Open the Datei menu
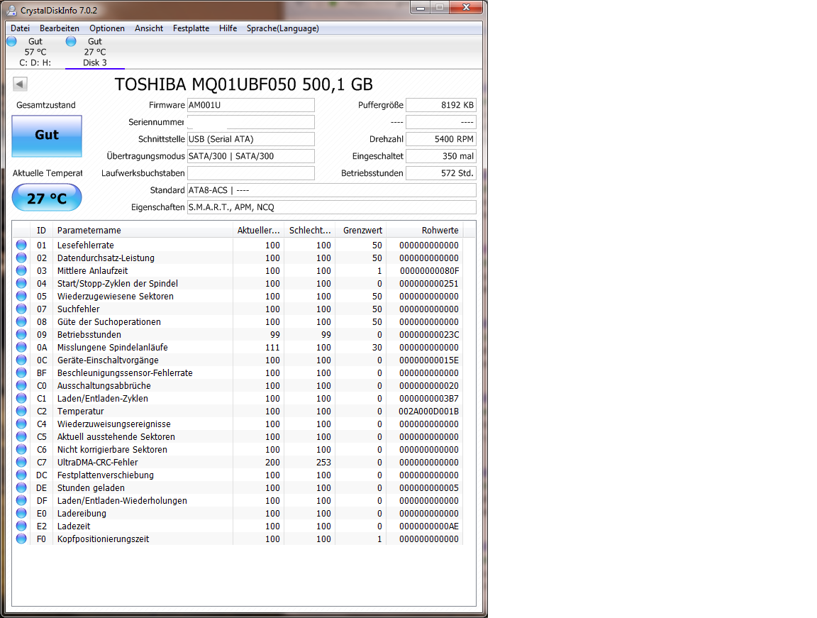Viewport: 817px width, 618px height. coord(21,28)
